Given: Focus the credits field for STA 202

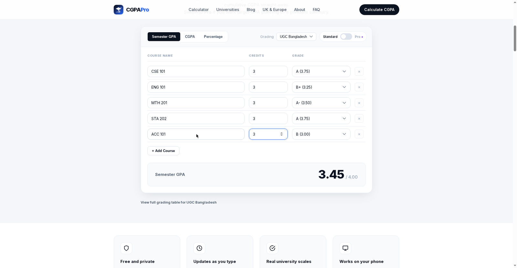Looking at the screenshot, I should pos(268,119).
